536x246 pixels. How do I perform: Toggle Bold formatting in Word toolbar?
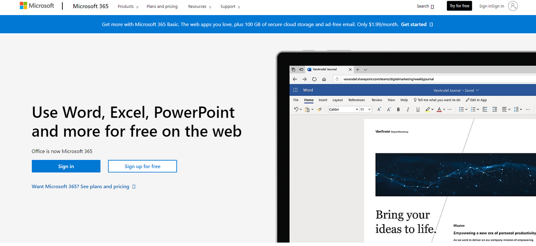[x=398, y=109]
